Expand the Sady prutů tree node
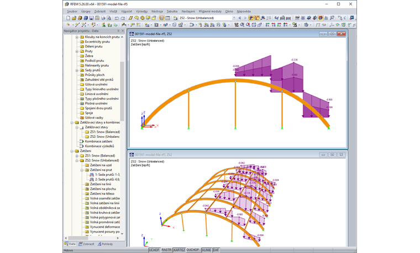420x253 pixels. click(x=77, y=70)
